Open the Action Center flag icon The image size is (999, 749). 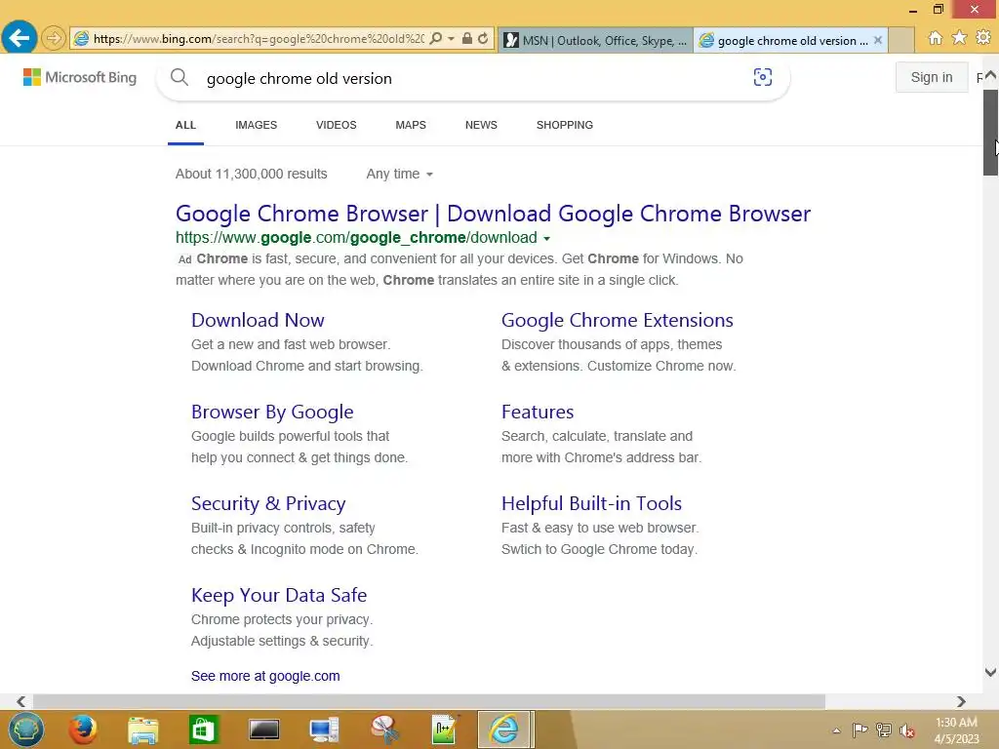pos(860,729)
